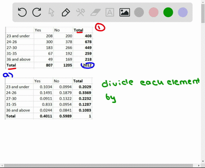Viewport: 205px width, 168px height.
Task: Choose the pink color swatch
Action: pyautogui.click(x=153, y=12)
